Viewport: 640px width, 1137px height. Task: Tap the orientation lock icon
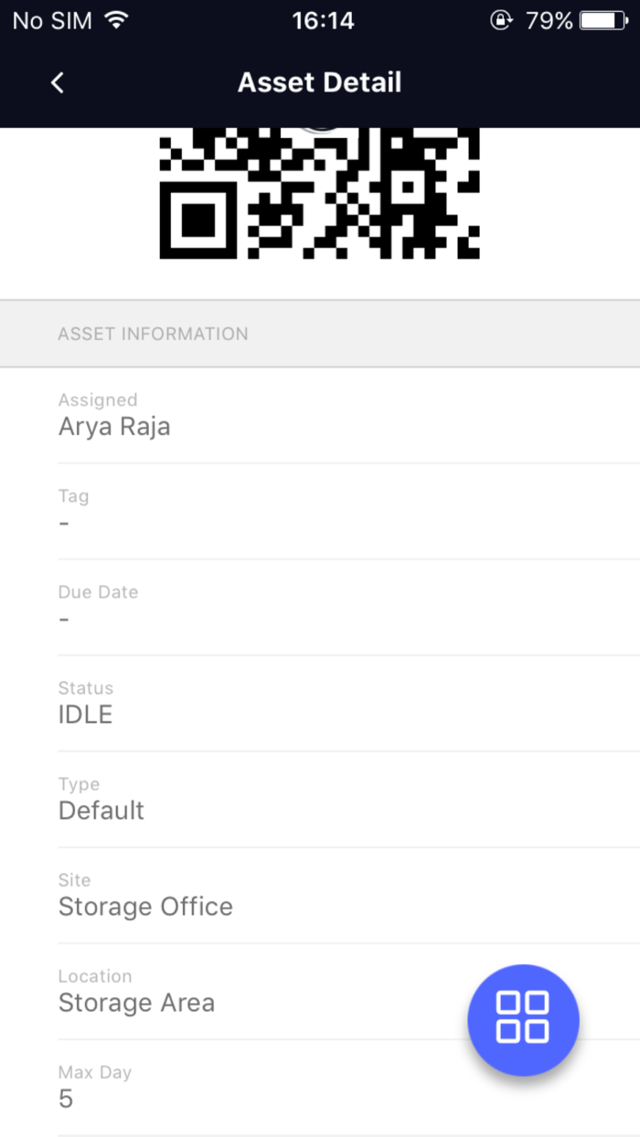tap(501, 20)
